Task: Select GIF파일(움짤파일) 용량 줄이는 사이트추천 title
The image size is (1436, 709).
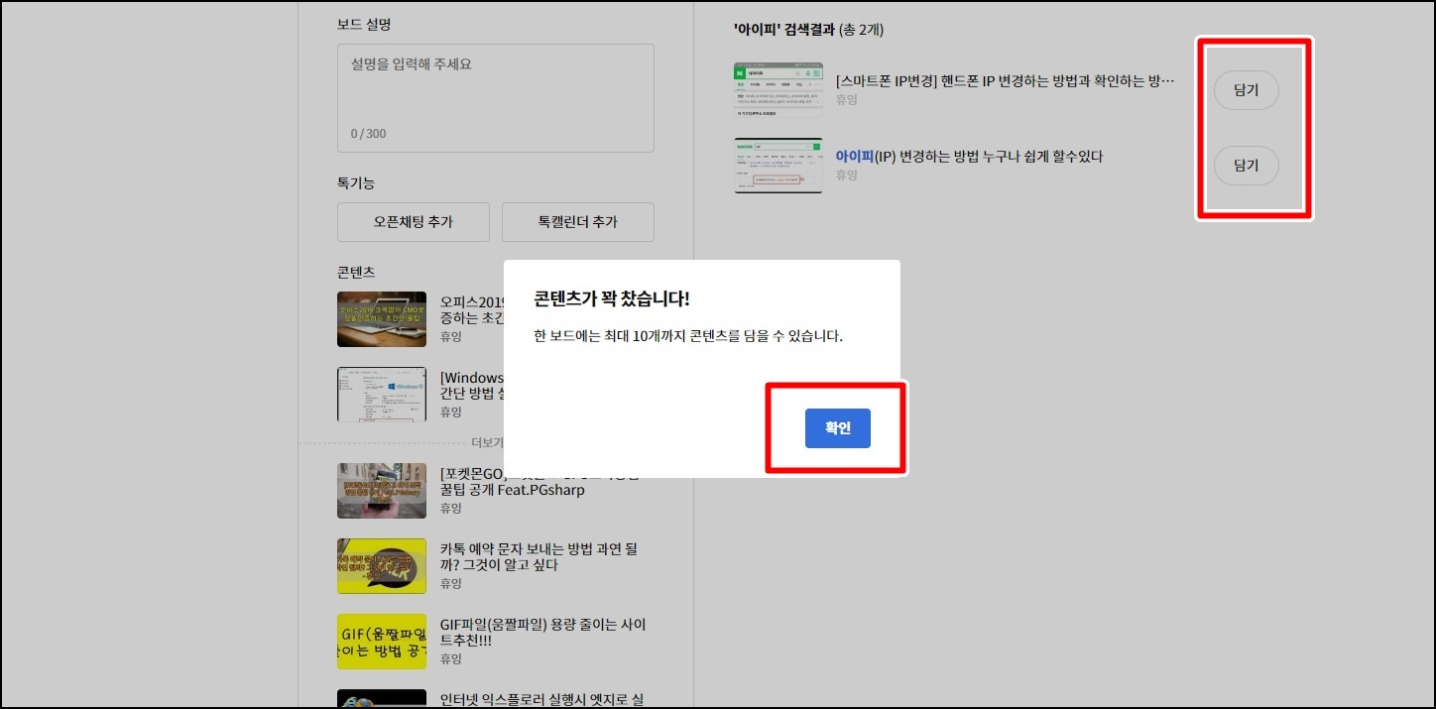Action: pyautogui.click(x=543, y=632)
